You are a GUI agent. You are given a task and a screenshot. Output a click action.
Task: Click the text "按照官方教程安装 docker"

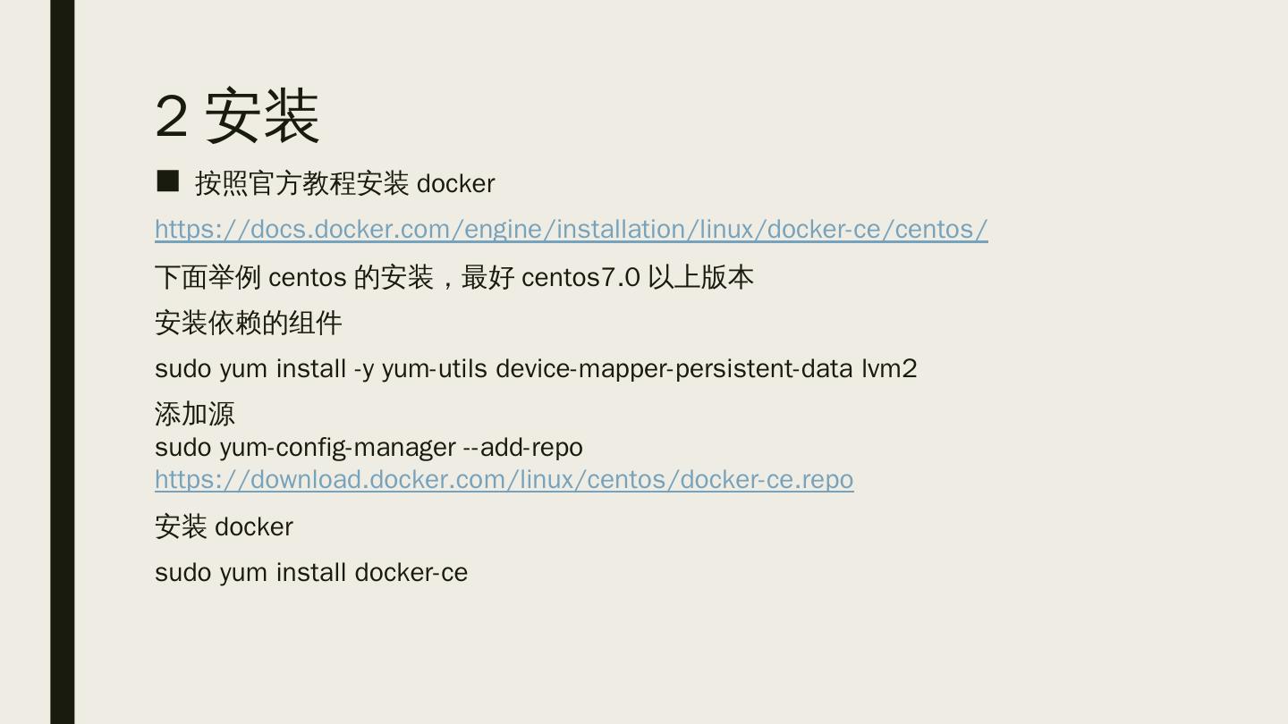344,184
